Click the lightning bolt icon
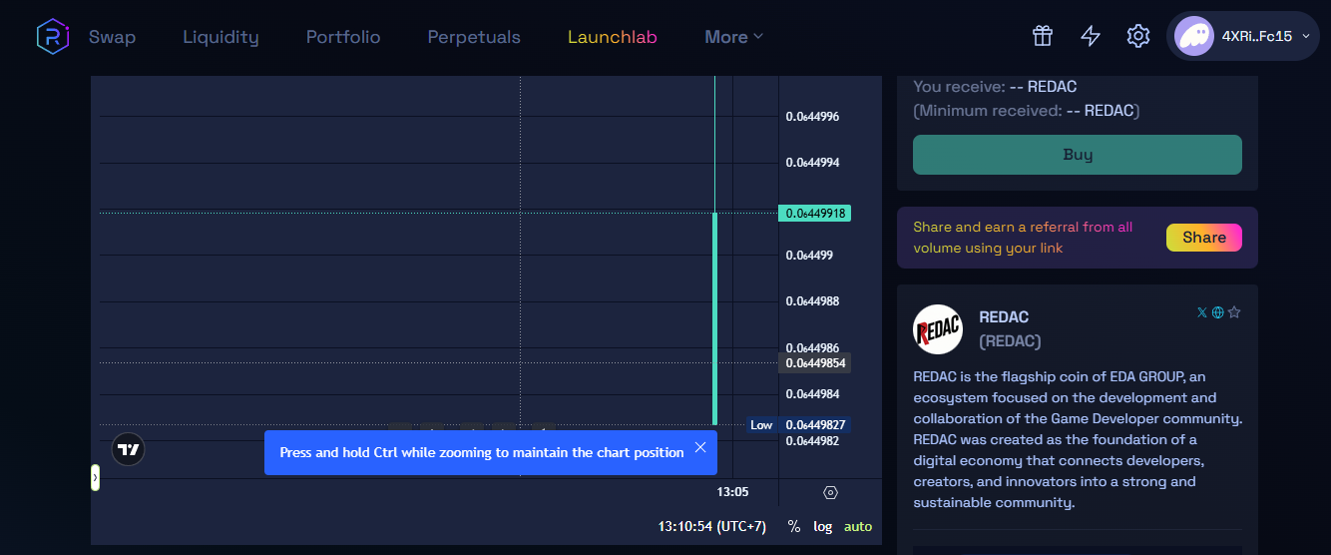Image resolution: width=1331 pixels, height=555 pixels. pyautogui.click(x=1091, y=36)
